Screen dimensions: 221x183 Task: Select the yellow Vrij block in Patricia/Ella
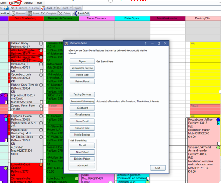point(205,73)
